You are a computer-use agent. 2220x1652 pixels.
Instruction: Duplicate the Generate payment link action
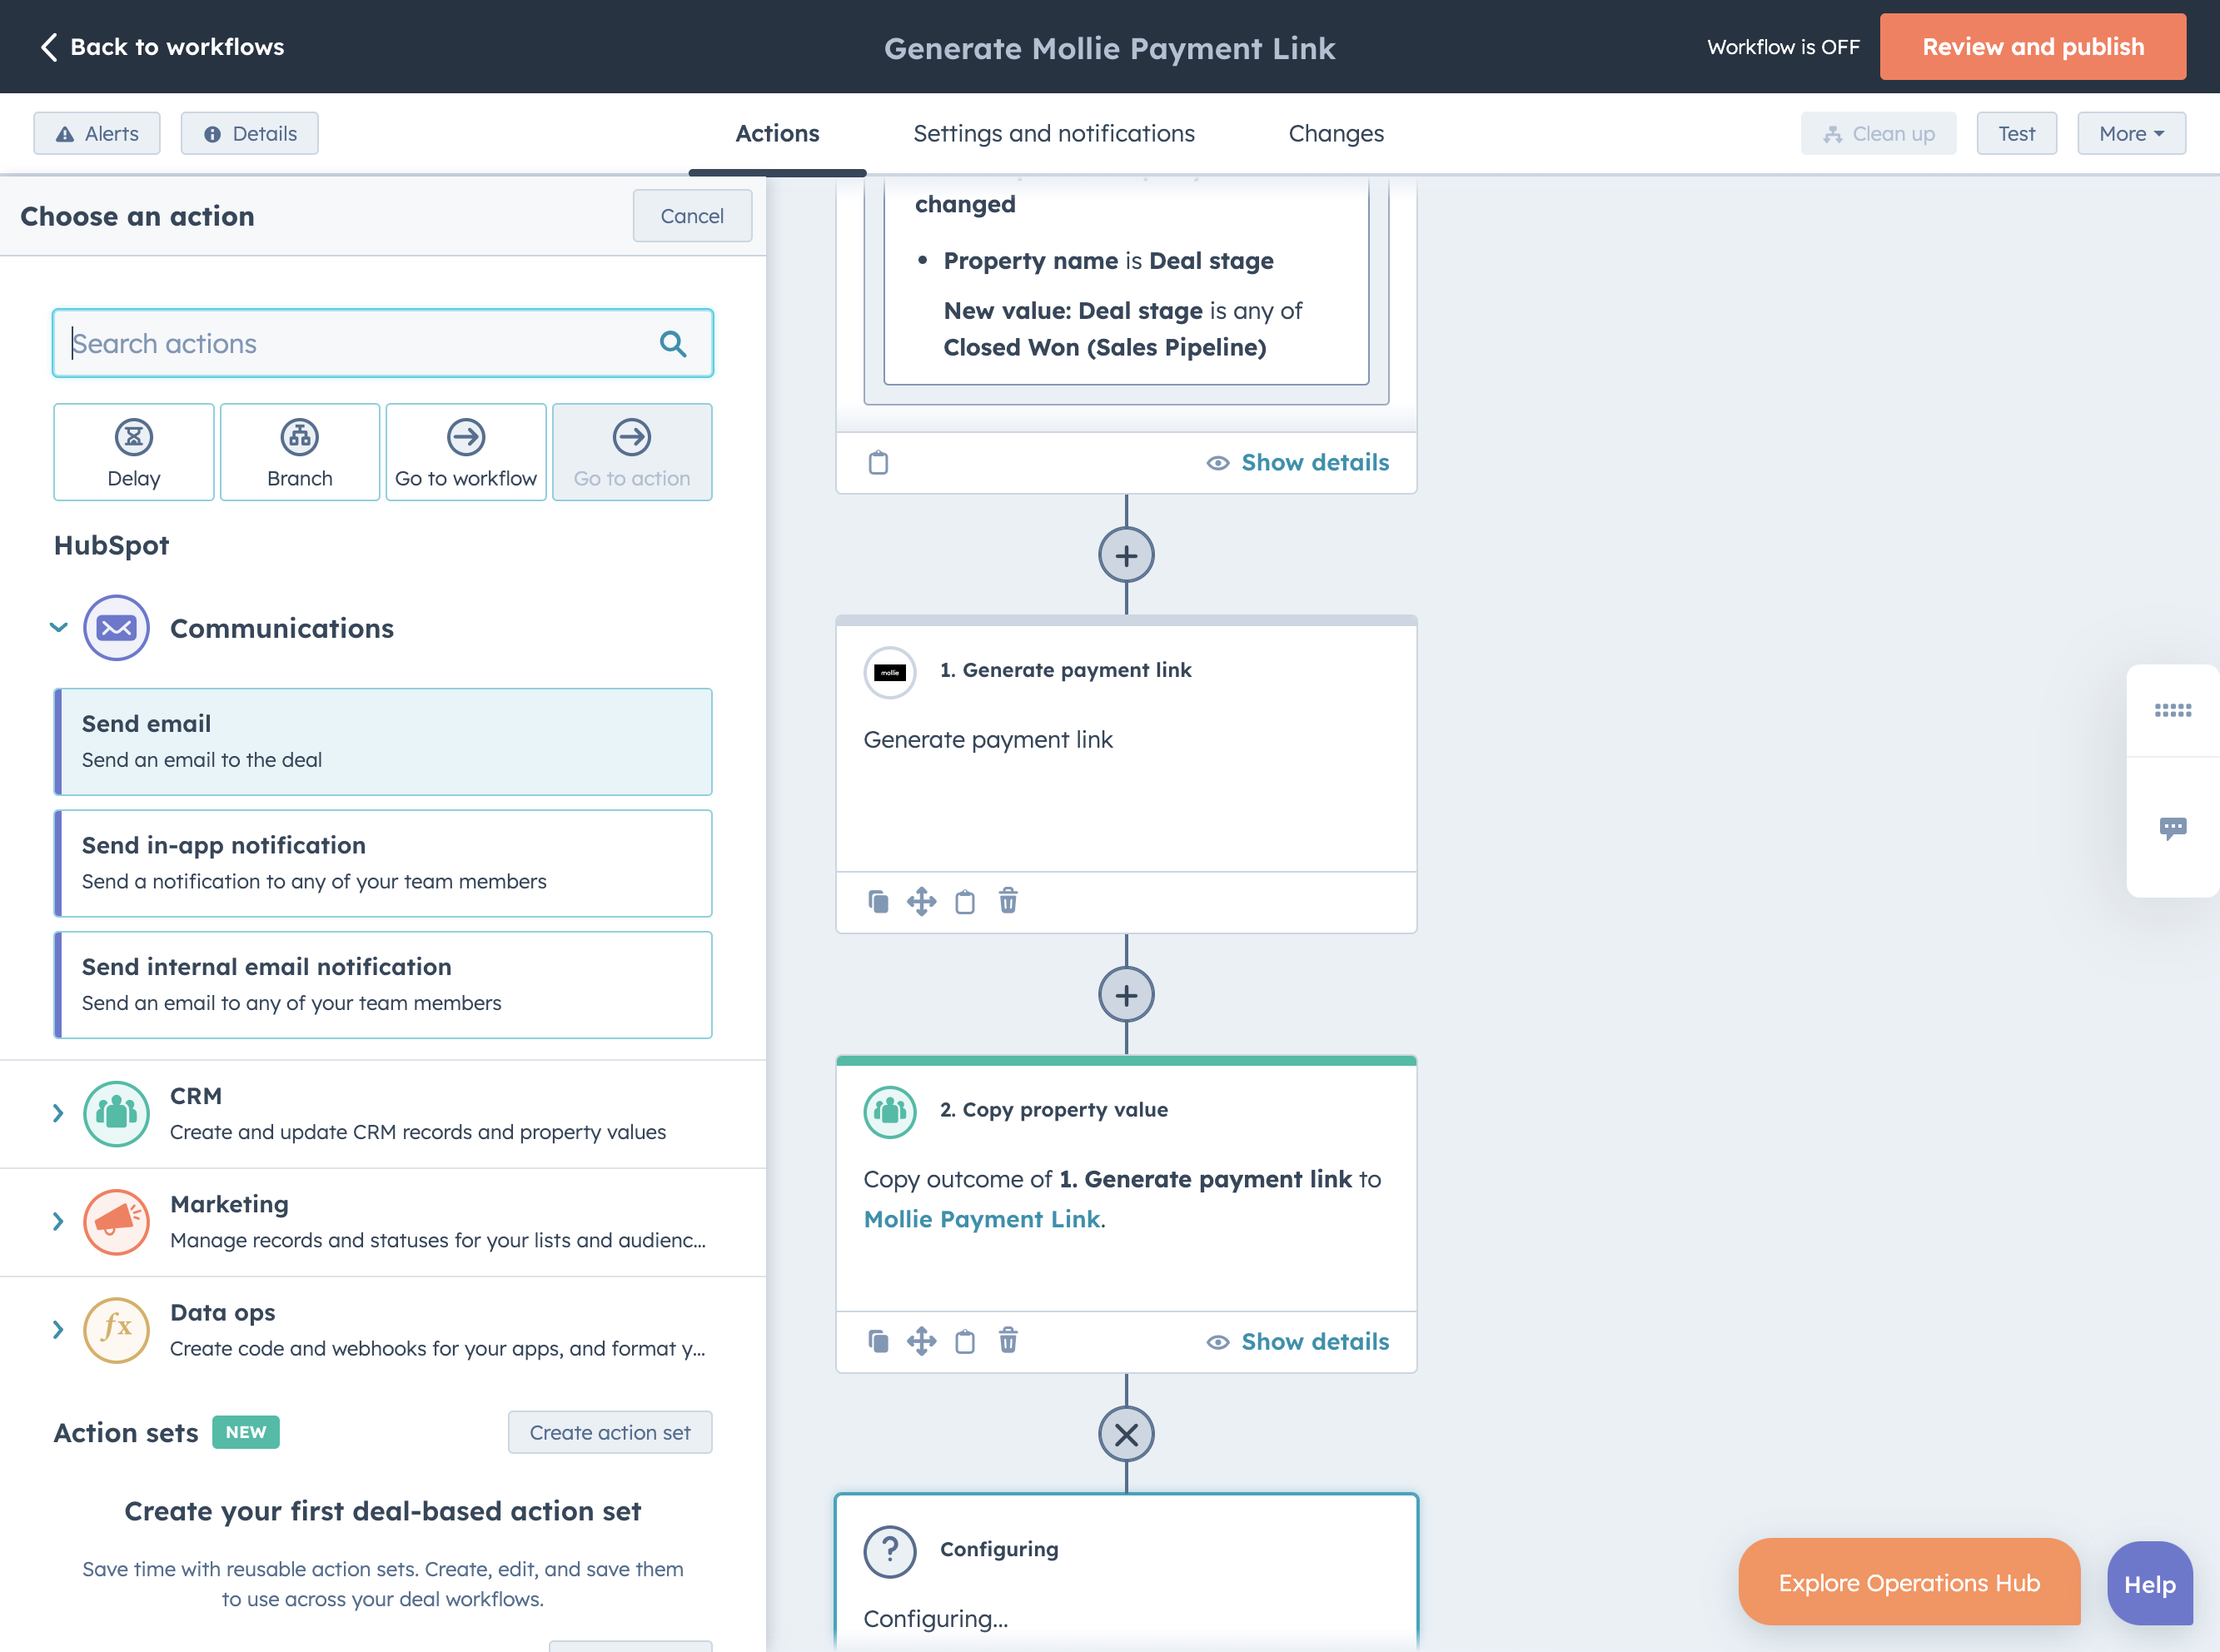point(878,901)
